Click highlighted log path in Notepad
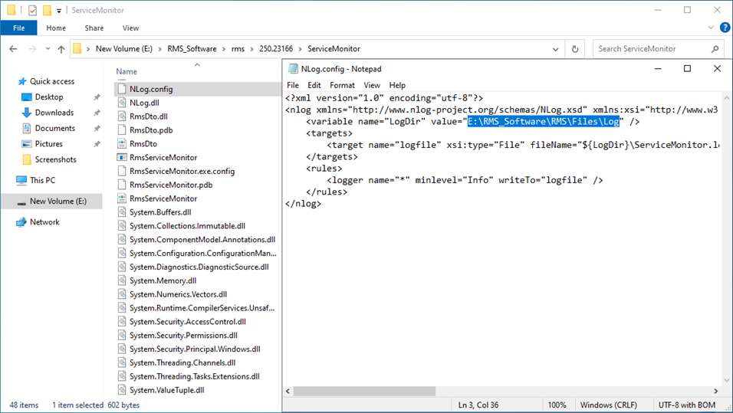 [544, 122]
